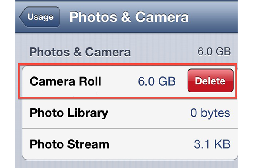Viewport: 253px width, 168px height.
Task: Select the Camera Roll row label
Action: (x=65, y=81)
